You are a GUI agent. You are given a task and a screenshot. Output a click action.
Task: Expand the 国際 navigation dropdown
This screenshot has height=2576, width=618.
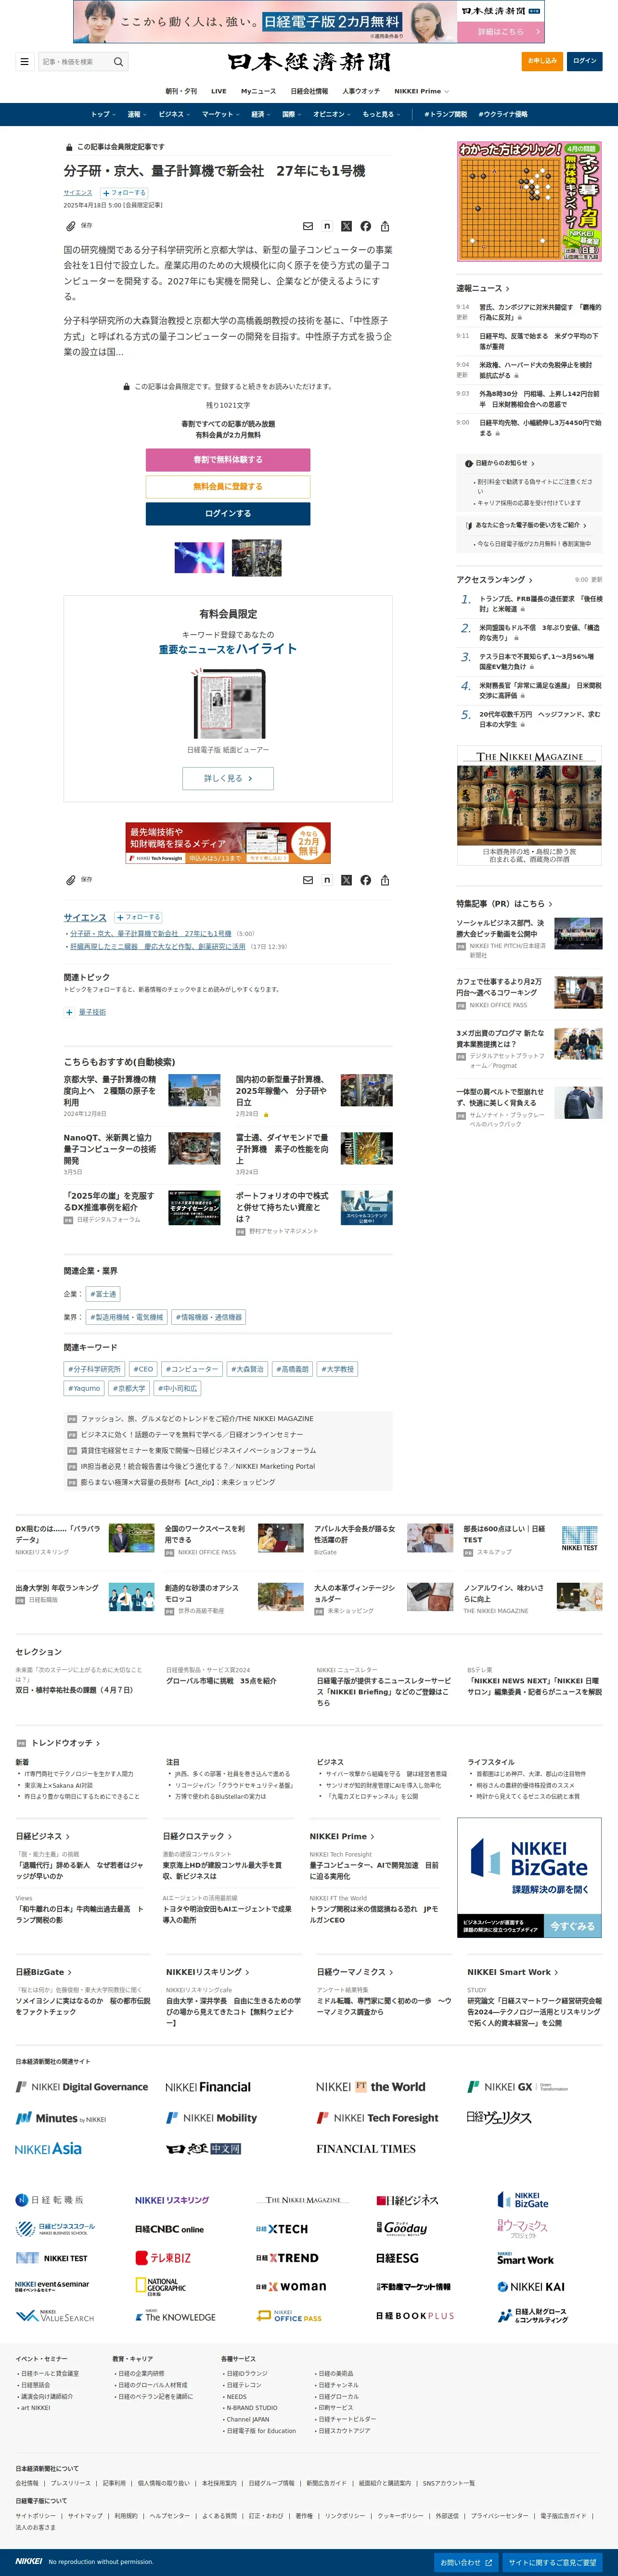[x=292, y=114]
